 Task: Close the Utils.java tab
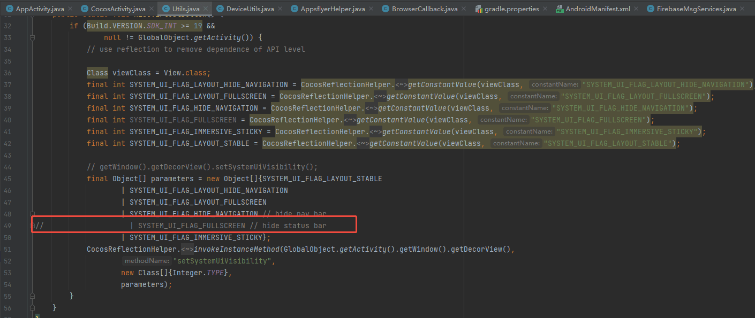click(206, 9)
